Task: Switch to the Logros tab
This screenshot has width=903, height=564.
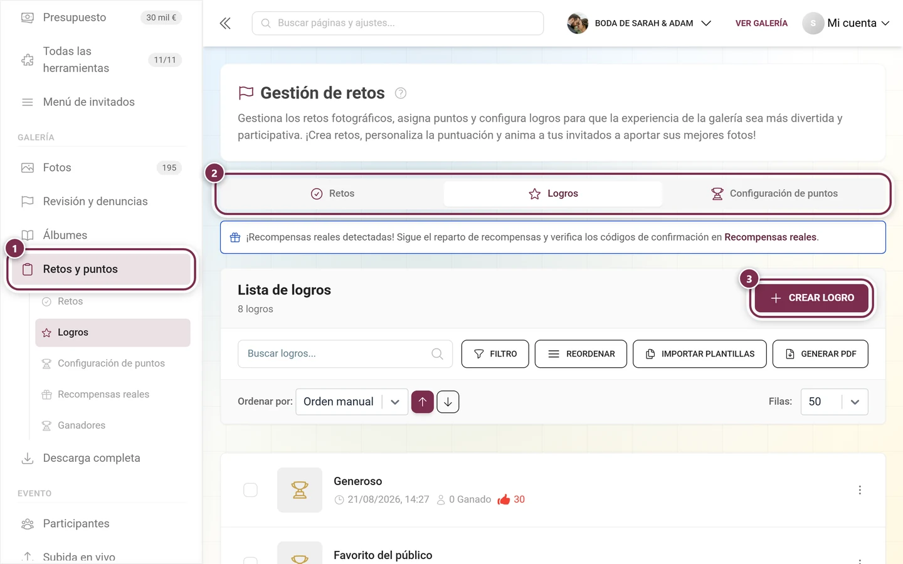Action: [553, 194]
